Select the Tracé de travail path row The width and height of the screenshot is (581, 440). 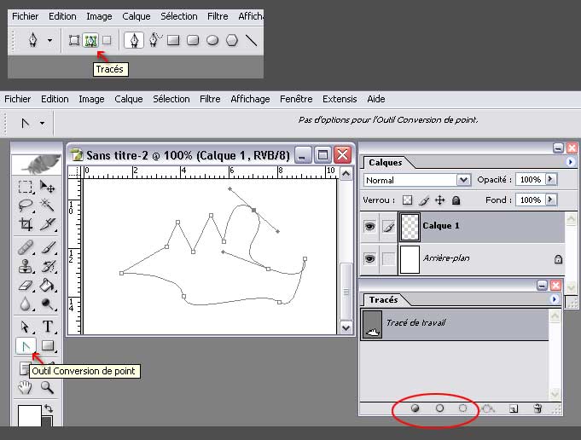(454, 325)
